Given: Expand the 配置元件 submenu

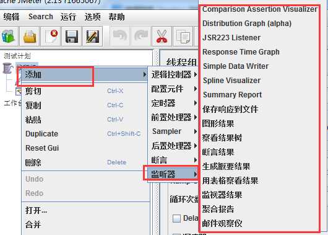Looking at the screenshot, I should (173, 89).
